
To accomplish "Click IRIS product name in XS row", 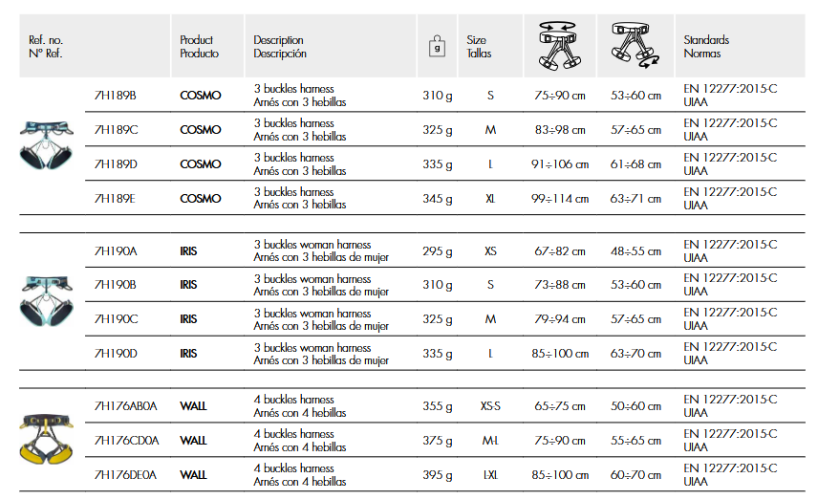I will point(188,251).
